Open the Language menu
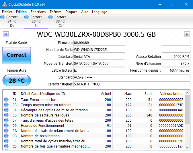Viewport: 193px width, 153px height. (x=100, y=12)
